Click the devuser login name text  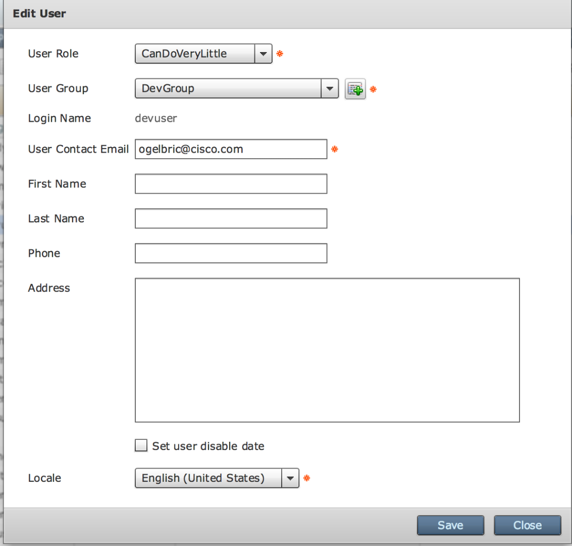click(156, 118)
